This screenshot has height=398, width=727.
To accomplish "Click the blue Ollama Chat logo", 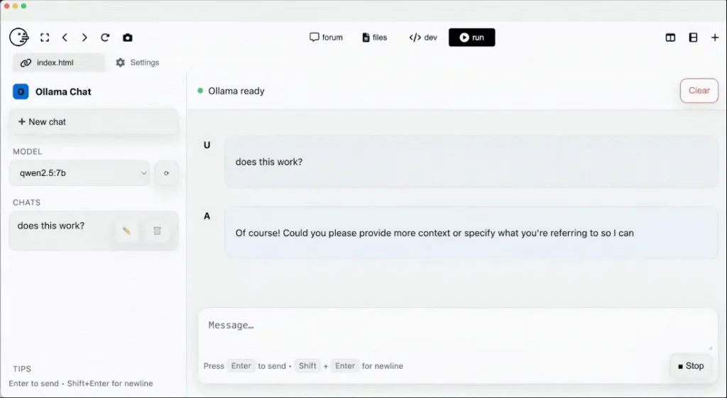I will pos(21,92).
